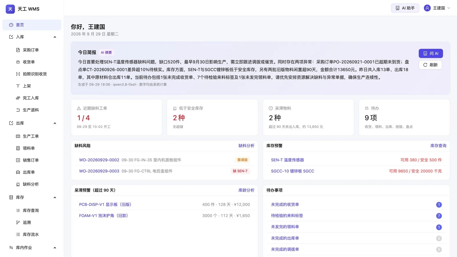
Task: Collapse the 库内作业 sidebar group
Action: [55, 248]
